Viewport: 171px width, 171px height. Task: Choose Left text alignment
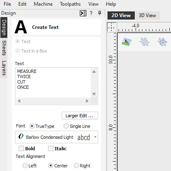pos(25,166)
